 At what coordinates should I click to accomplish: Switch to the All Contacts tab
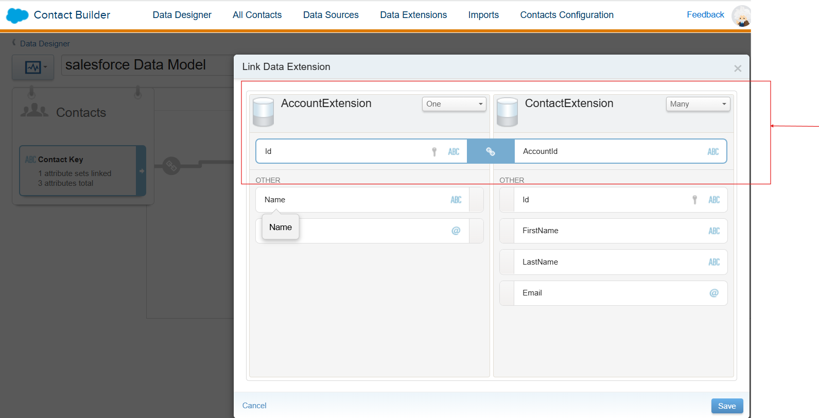pyautogui.click(x=257, y=15)
